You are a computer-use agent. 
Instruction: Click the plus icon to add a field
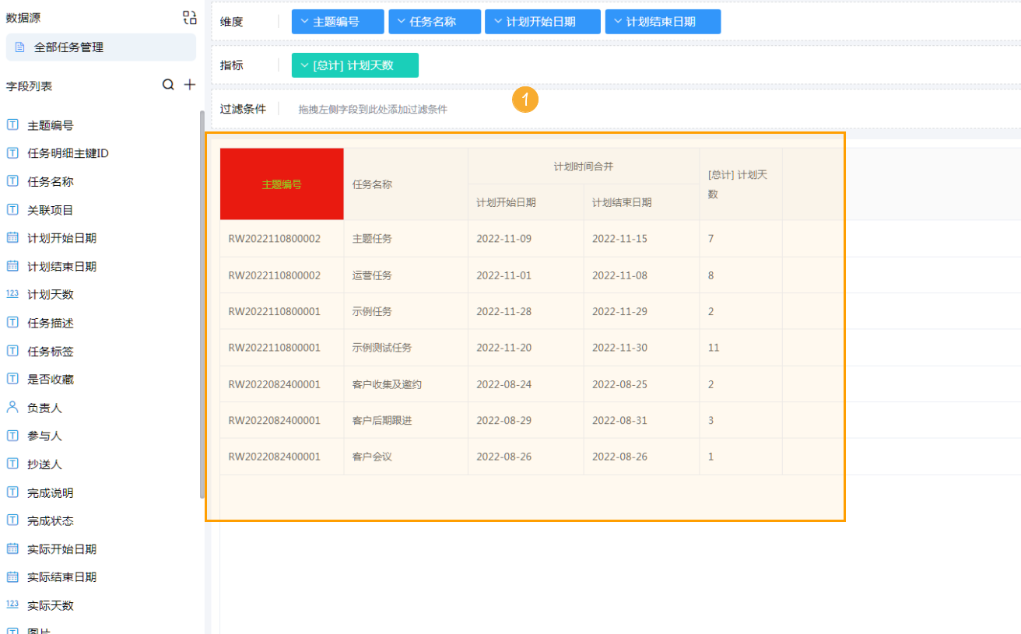tap(189, 85)
